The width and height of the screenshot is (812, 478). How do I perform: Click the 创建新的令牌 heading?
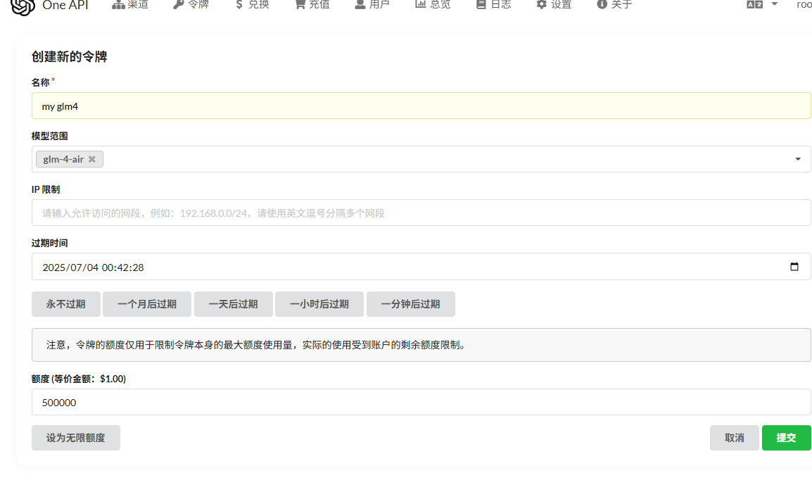70,56
